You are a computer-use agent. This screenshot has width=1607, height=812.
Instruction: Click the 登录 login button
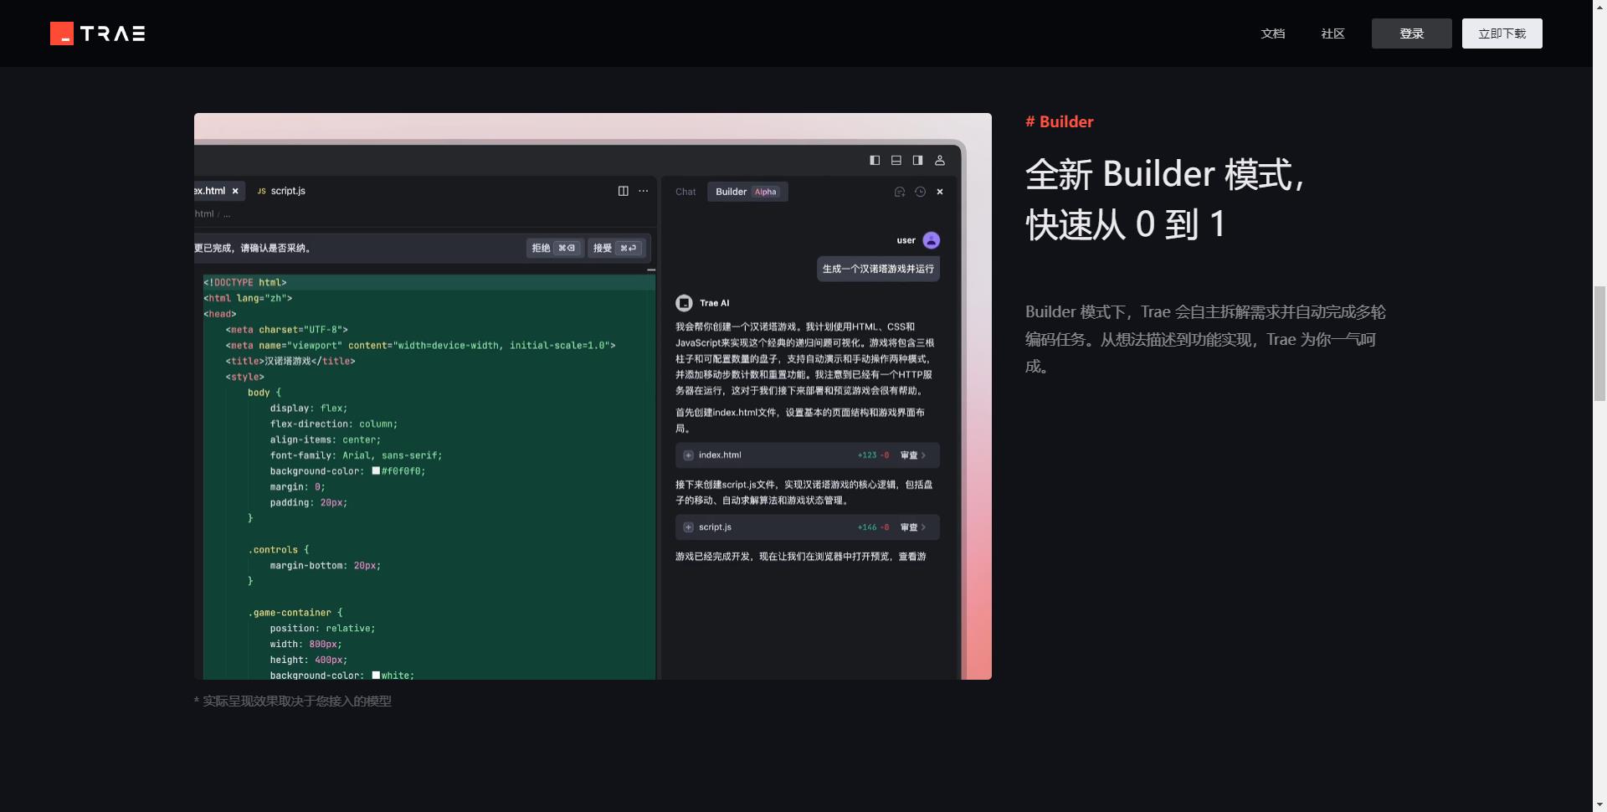coord(1411,33)
